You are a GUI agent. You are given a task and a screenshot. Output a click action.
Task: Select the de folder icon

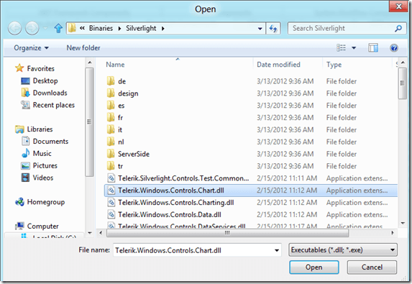(111, 81)
